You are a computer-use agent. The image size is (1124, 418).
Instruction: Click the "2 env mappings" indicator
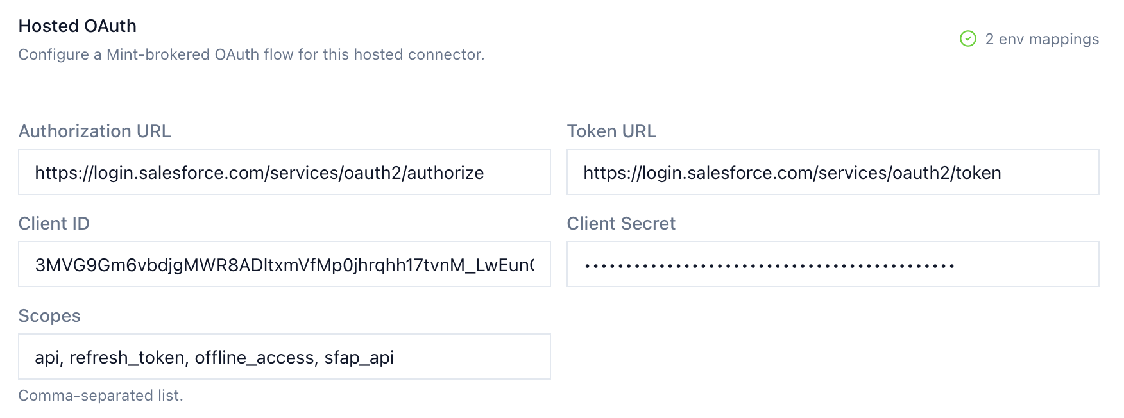click(x=1041, y=39)
